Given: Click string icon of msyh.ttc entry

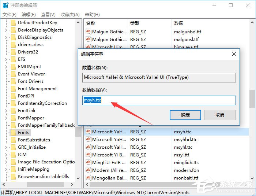Looking at the screenshot, I should point(89,132).
